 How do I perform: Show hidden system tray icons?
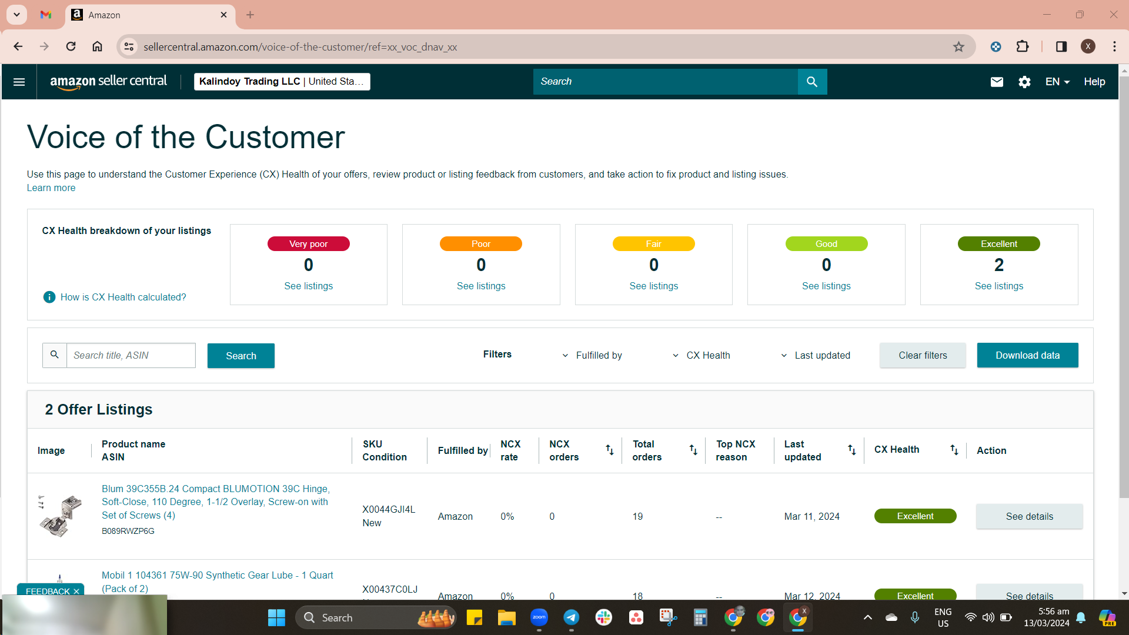tap(867, 617)
